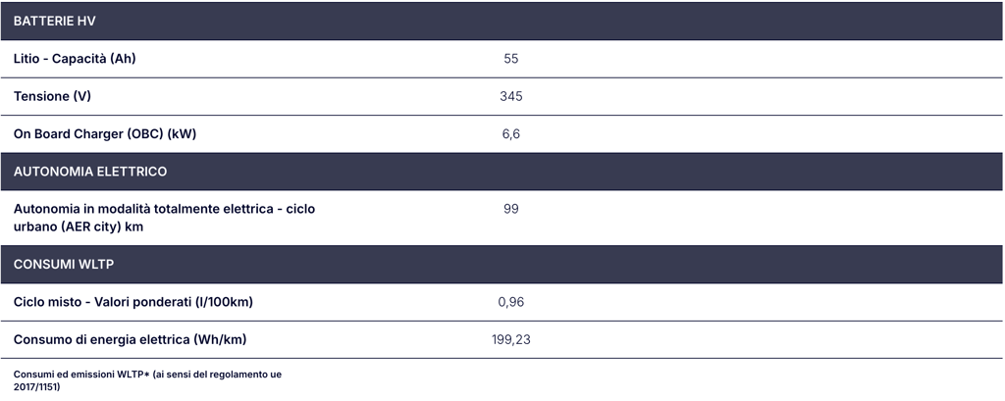The height and width of the screenshot is (401, 1005).
Task: Select Ciclo misto - Valori ponderati label
Action: (132, 302)
